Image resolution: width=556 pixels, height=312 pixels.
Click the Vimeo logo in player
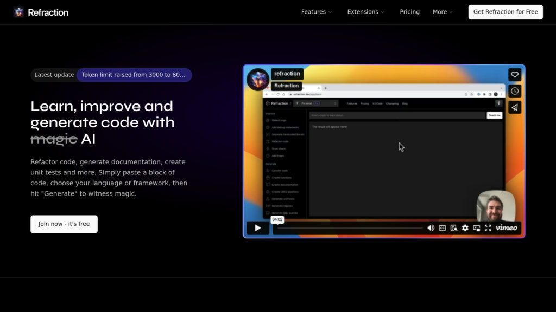[x=506, y=228]
